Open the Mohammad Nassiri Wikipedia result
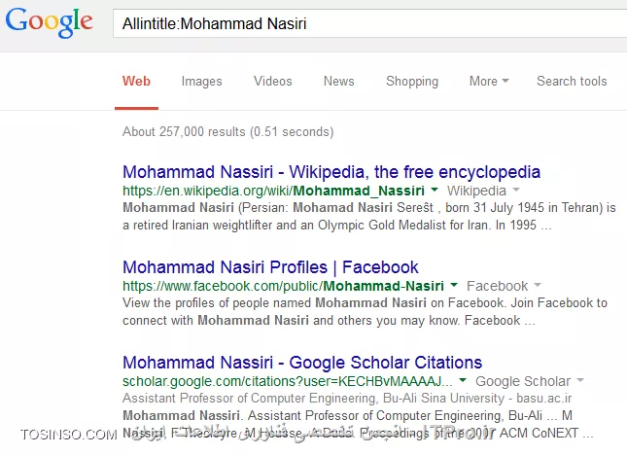The image size is (627, 455). (331, 172)
